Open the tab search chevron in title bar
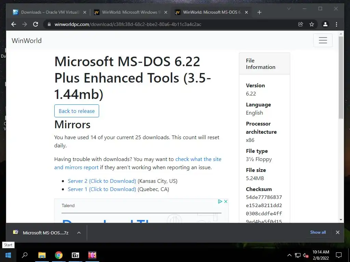 (x=288, y=9)
